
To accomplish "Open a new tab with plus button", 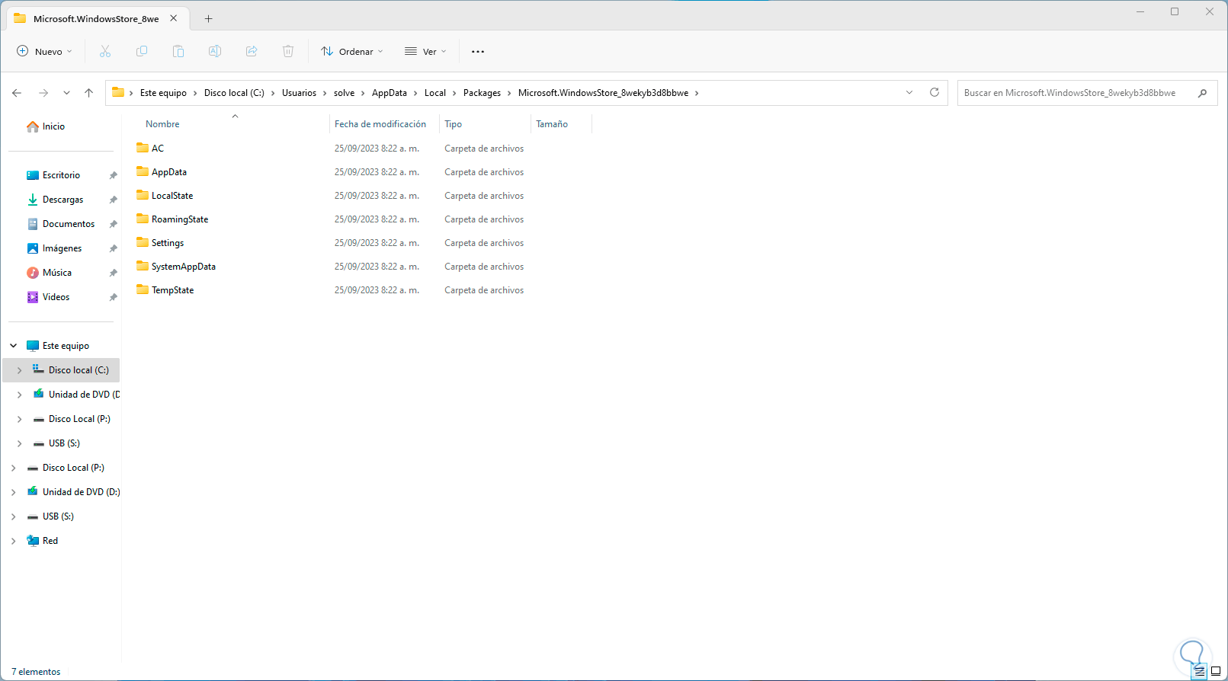I will [x=208, y=19].
